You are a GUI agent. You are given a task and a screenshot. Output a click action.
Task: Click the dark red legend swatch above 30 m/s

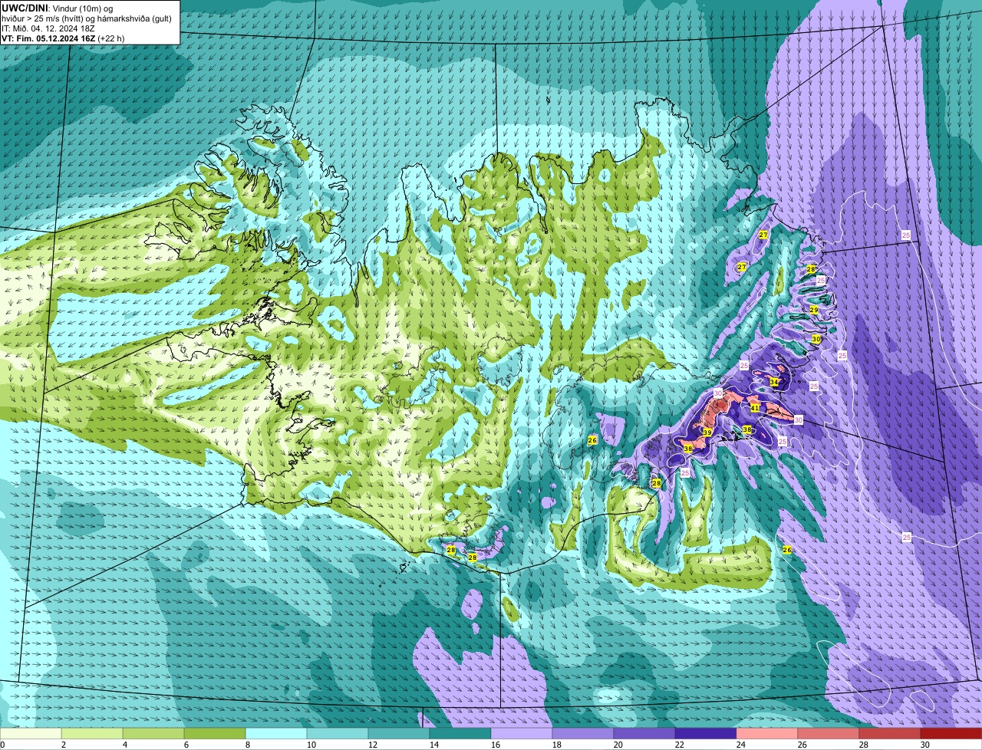pos(951,733)
